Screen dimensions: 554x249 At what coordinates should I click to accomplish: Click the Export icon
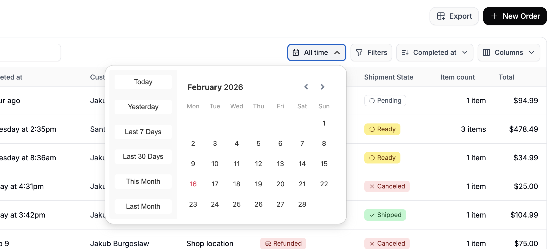[x=441, y=16]
